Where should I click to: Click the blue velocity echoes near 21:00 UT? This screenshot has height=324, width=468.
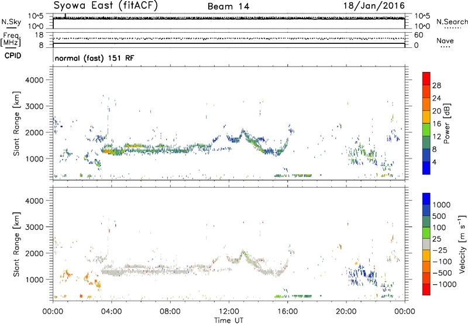point(362,274)
